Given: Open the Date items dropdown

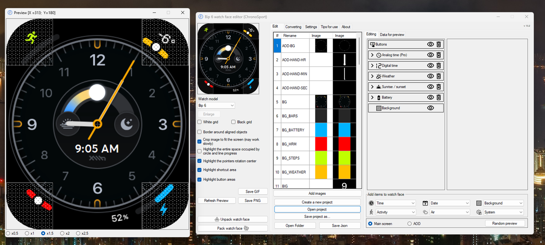Looking at the screenshot, I should click(450, 203).
